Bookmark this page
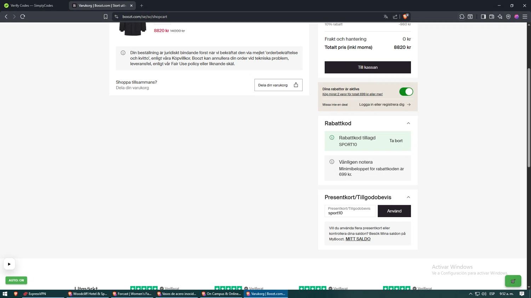The width and height of the screenshot is (531, 298). coord(105,17)
